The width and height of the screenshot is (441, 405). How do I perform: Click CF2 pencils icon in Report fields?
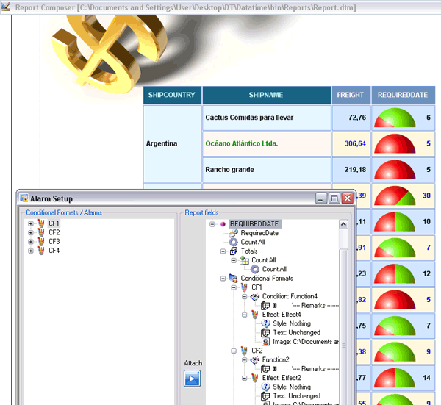(244, 351)
